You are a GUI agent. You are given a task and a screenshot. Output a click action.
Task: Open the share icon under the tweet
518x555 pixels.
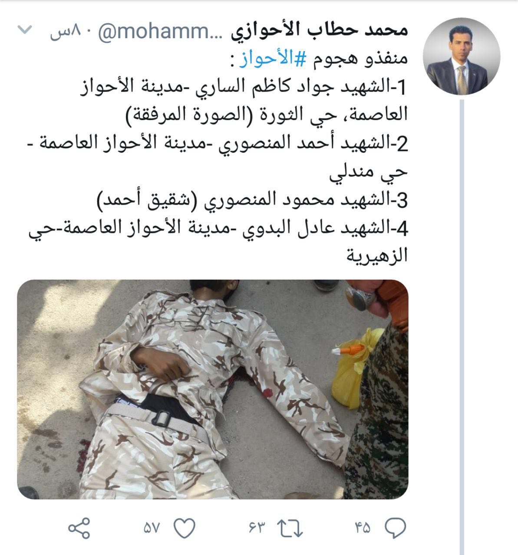pos(79,528)
